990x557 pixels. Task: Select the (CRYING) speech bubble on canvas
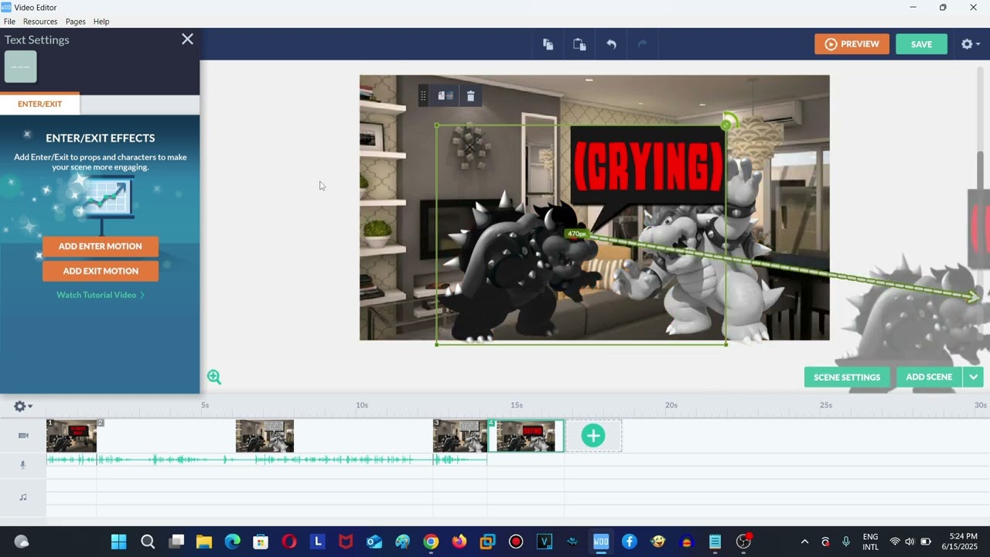[x=648, y=168]
